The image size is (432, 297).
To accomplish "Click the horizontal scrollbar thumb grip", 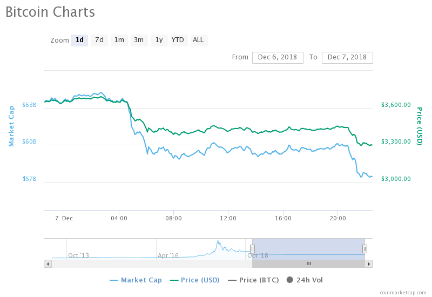I will pos(309,264).
